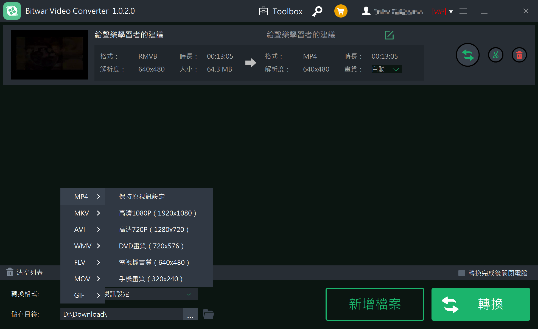Expand the MOV submenu arrow
538x329 pixels.
coord(99,279)
